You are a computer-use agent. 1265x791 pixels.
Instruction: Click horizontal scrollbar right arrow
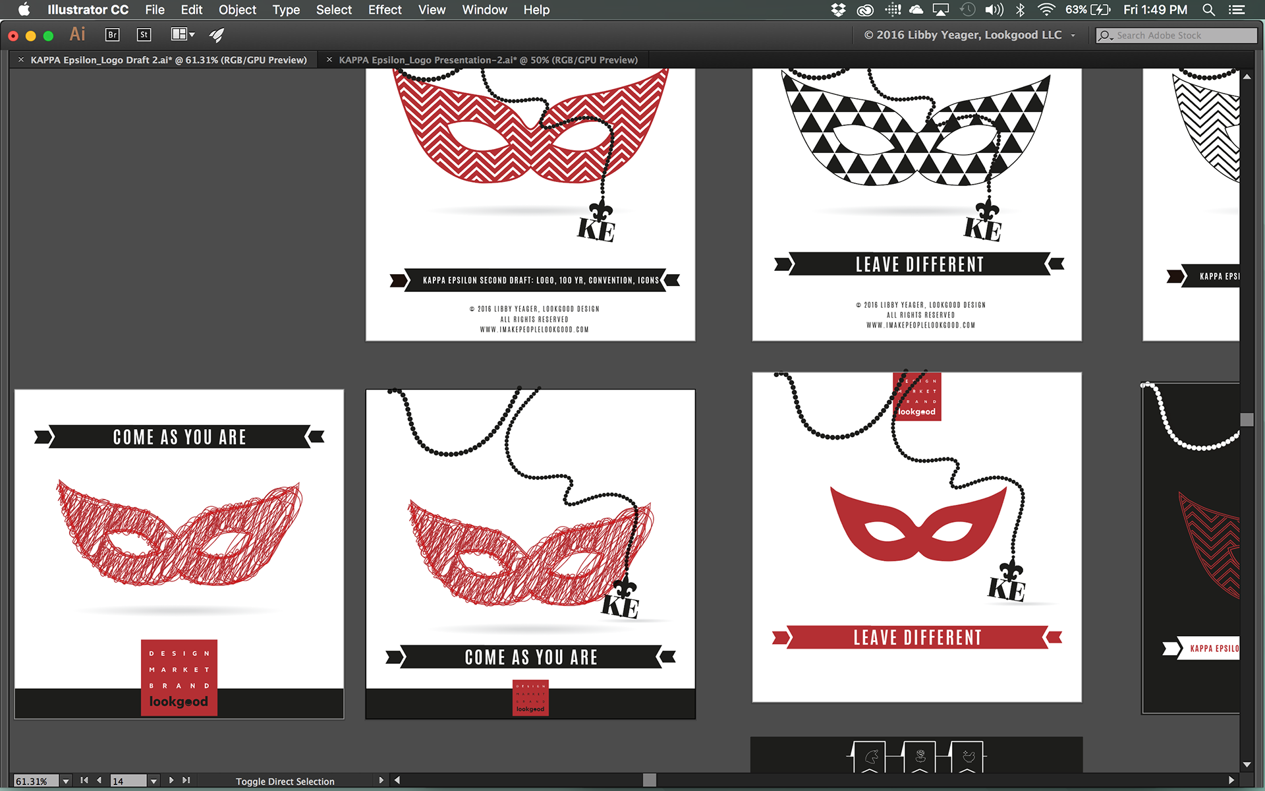(1231, 780)
